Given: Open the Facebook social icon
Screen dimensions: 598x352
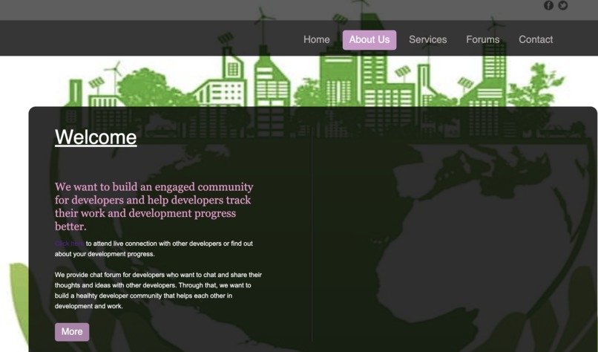Looking at the screenshot, I should pyautogui.click(x=548, y=5).
